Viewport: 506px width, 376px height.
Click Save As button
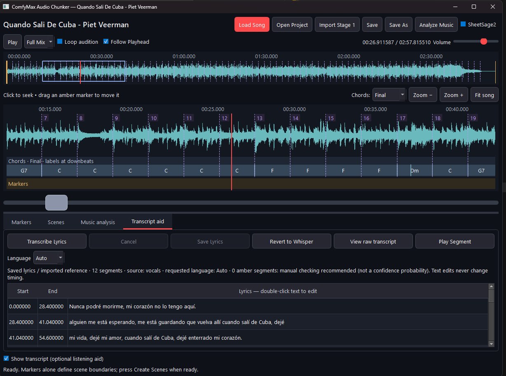(398, 25)
